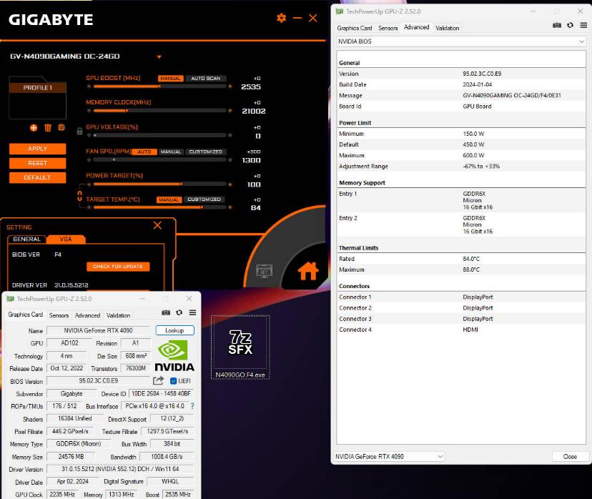Set Target Temp mode to Customized

(204, 199)
